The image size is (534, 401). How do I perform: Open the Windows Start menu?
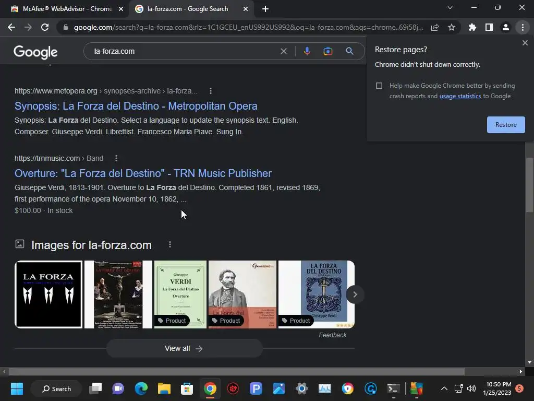17,388
